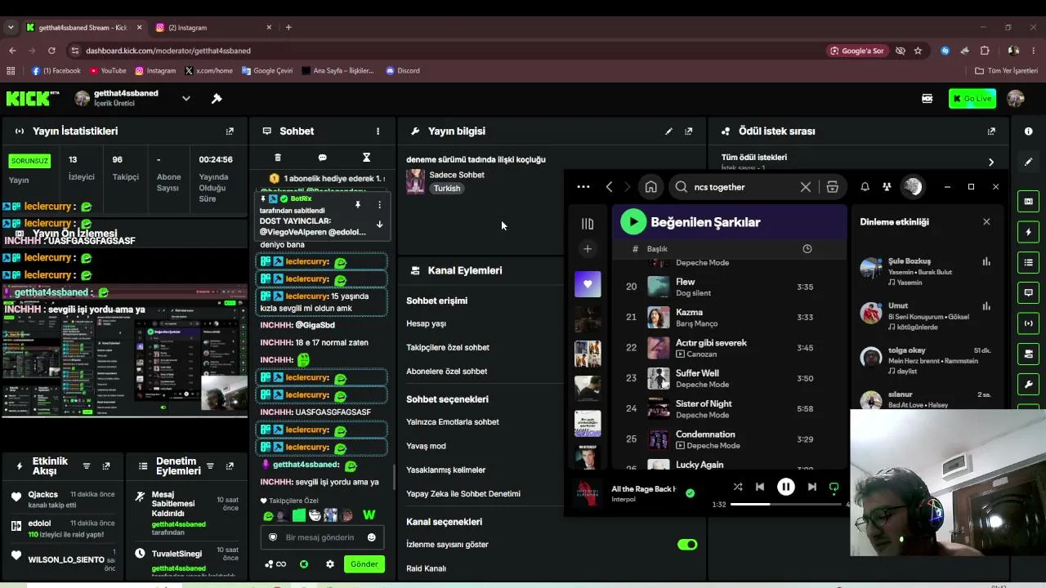Expand Tüm ödül istekleri row arrow
The width and height of the screenshot is (1046, 588).
tap(991, 162)
